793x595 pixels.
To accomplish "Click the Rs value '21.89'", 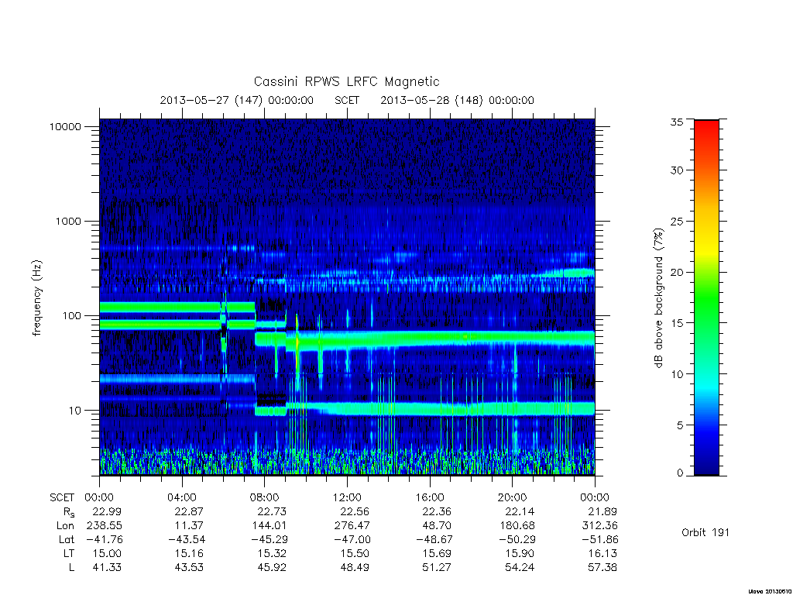I will point(602,511).
